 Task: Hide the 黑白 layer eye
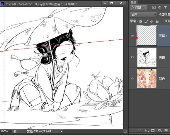(x=132, y=57)
